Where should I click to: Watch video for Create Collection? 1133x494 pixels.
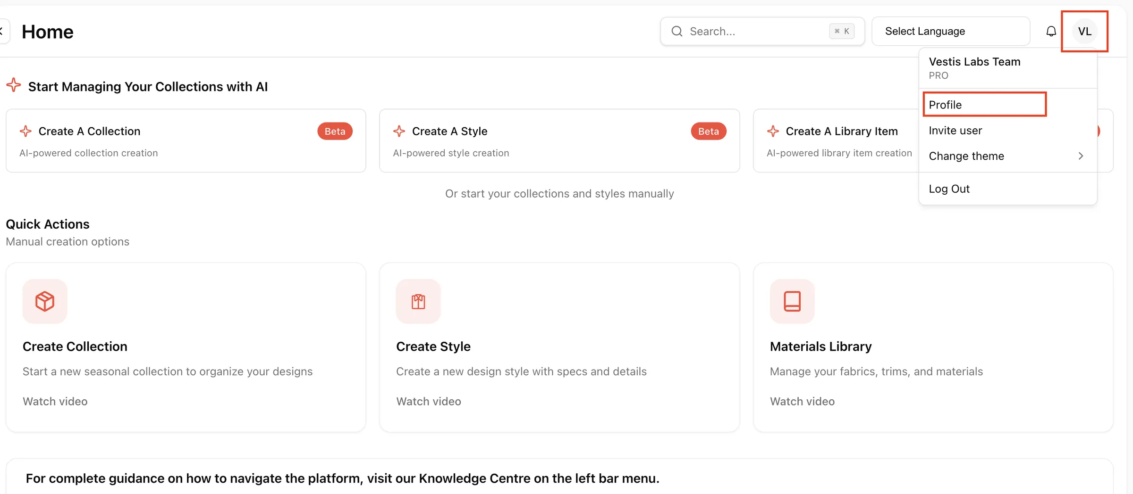click(x=55, y=402)
